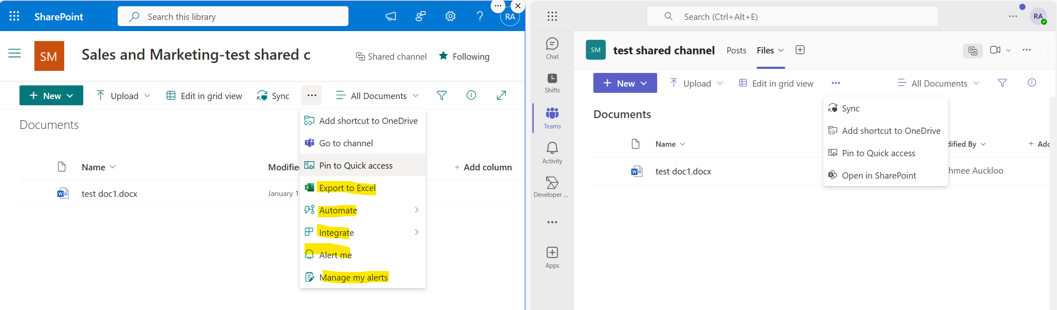The height and width of the screenshot is (310, 1057).
Task: Click the SM site logo in SharePoint
Action: 49,56
